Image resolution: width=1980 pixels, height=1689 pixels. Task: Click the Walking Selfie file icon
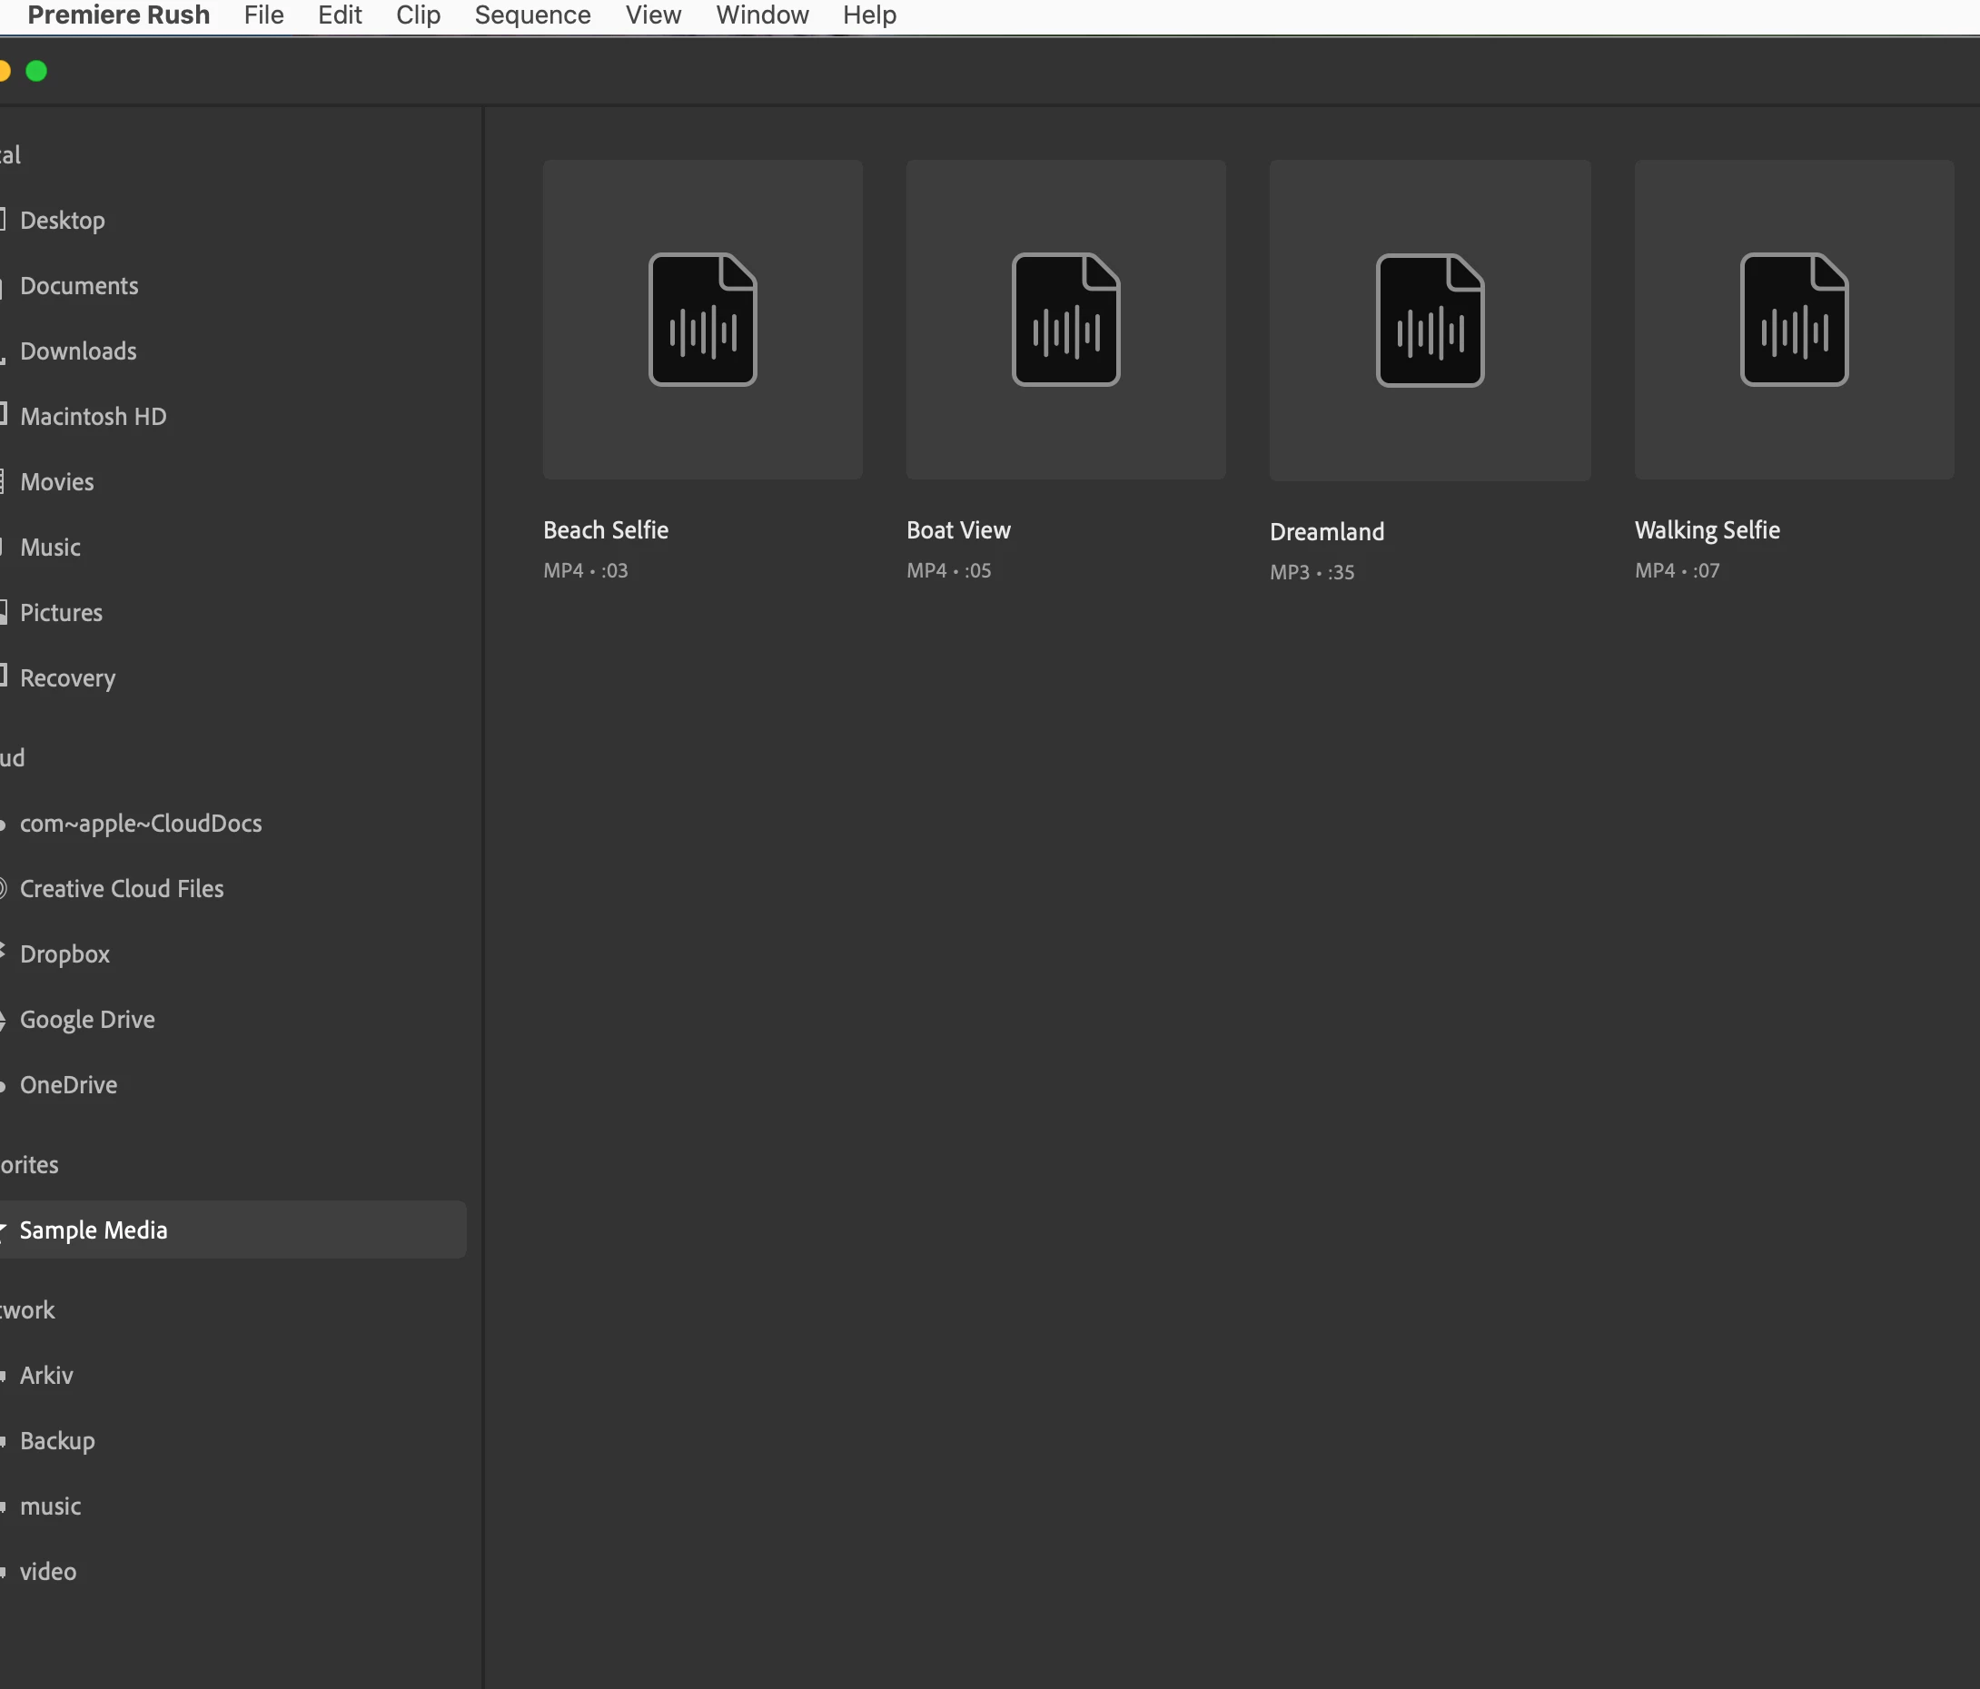[1794, 319]
